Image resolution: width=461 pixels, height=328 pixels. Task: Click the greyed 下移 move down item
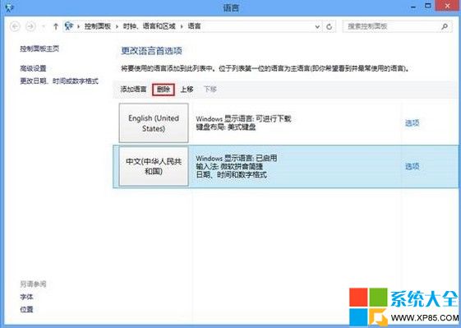coord(210,89)
